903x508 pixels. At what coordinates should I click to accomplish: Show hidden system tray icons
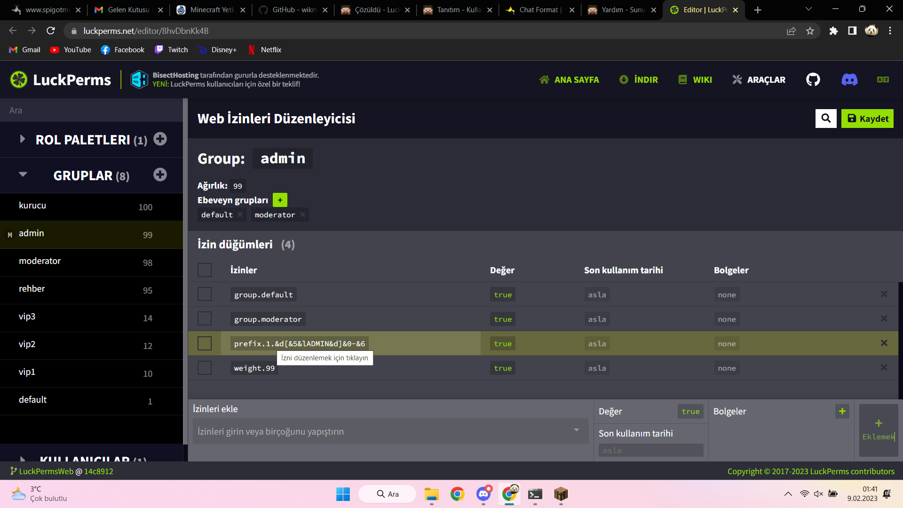click(x=788, y=494)
